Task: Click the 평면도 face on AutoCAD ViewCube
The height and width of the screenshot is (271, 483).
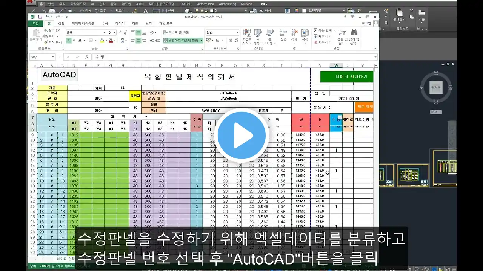Action: (436, 87)
